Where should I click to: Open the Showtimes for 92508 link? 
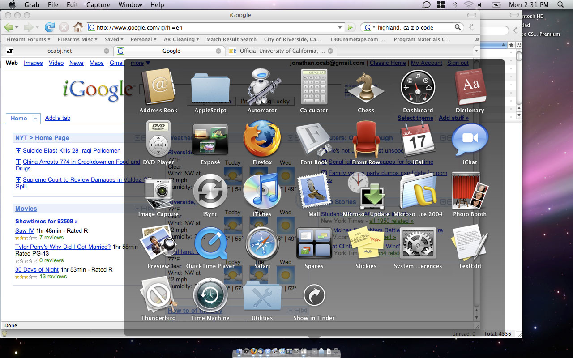[47, 221]
